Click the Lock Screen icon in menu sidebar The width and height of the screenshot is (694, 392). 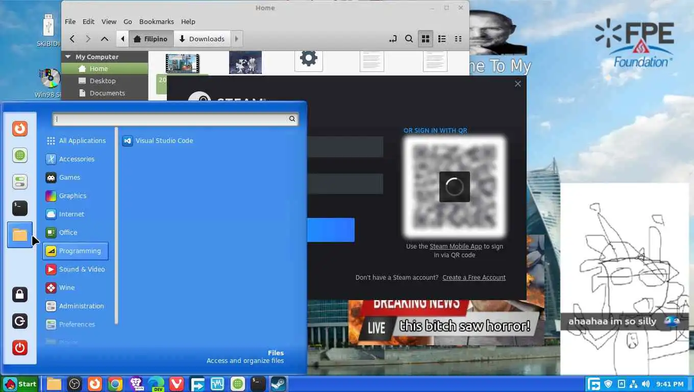(x=20, y=295)
